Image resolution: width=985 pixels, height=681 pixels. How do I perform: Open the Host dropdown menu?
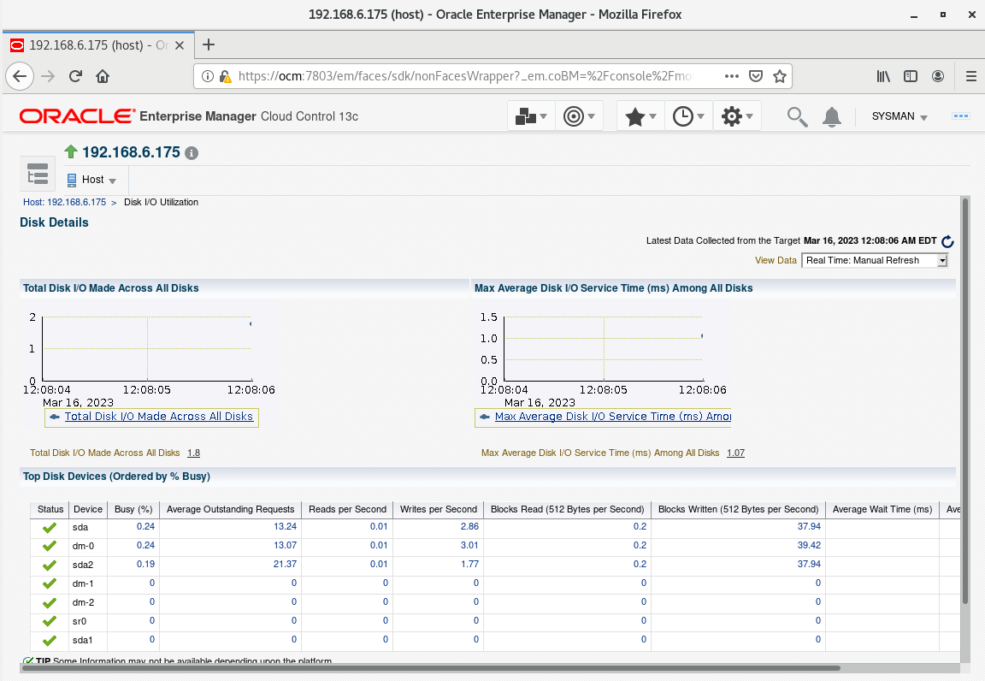coord(91,180)
